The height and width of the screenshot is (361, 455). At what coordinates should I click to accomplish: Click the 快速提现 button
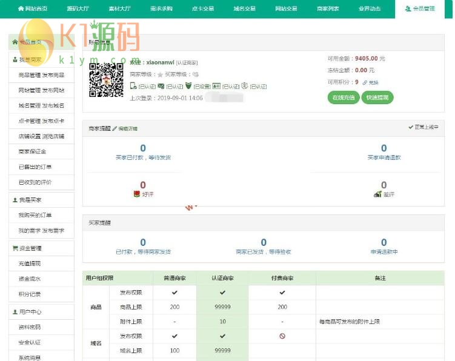(x=377, y=98)
